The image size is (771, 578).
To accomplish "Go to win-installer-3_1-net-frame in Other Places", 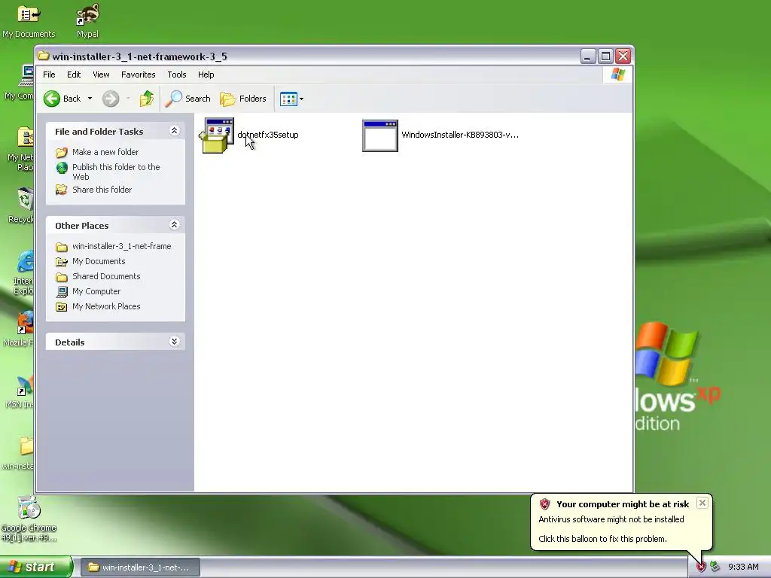I will (121, 246).
